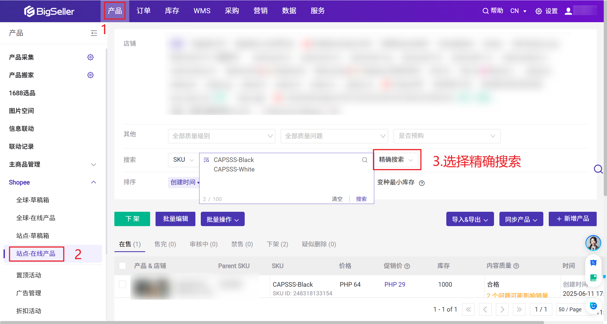
Task: Open the chat message floating icon
Action: tap(593, 263)
